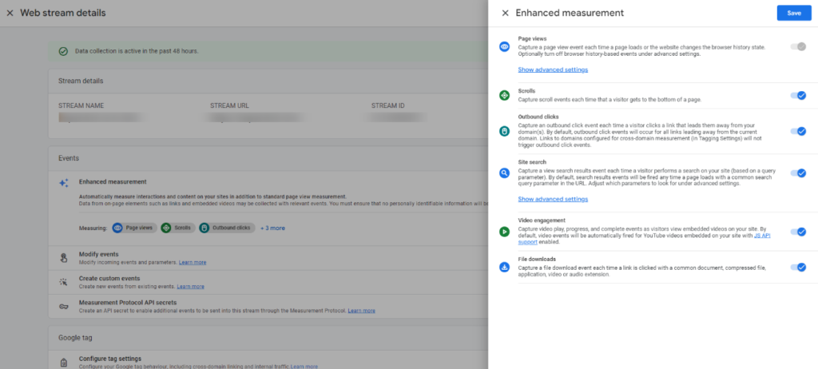Expand advanced settings for Site search
The width and height of the screenshot is (818, 369).
pyautogui.click(x=553, y=199)
